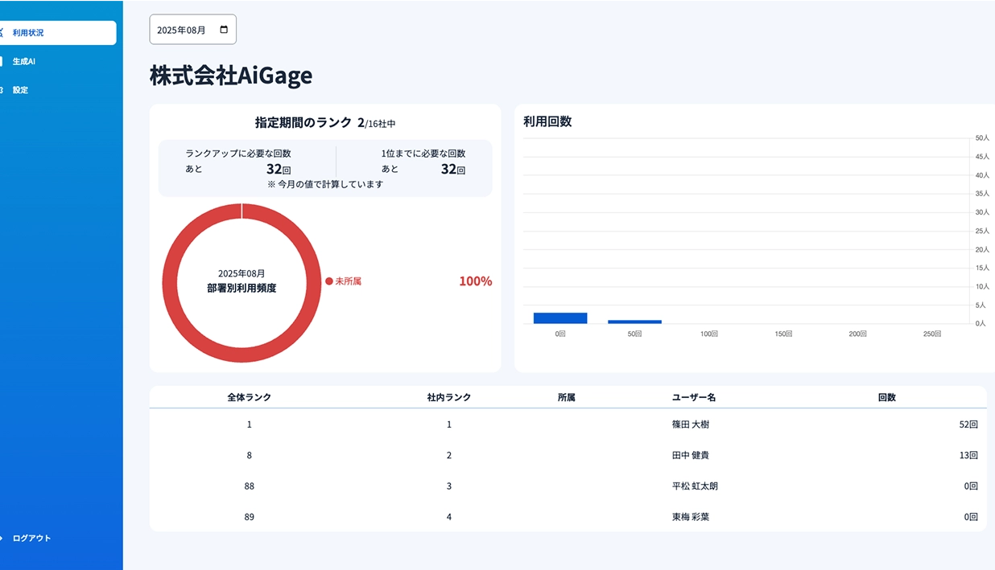The image size is (995, 570).
Task: Open the 2025年08月 month picker
Action: (192, 29)
